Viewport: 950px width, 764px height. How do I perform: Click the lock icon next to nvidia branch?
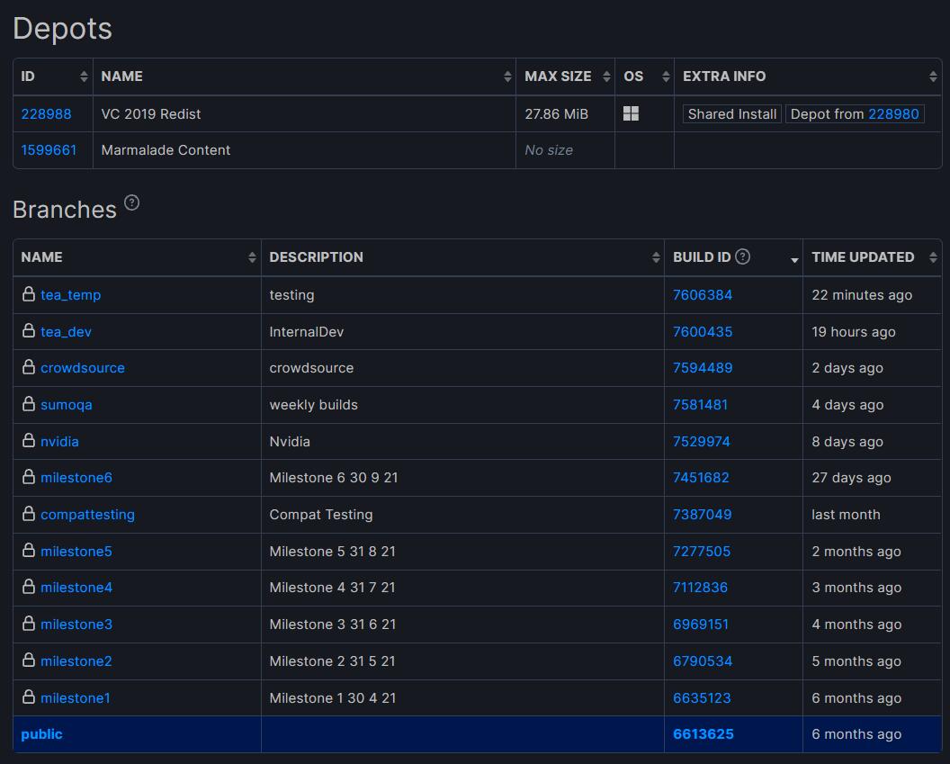pyautogui.click(x=29, y=441)
